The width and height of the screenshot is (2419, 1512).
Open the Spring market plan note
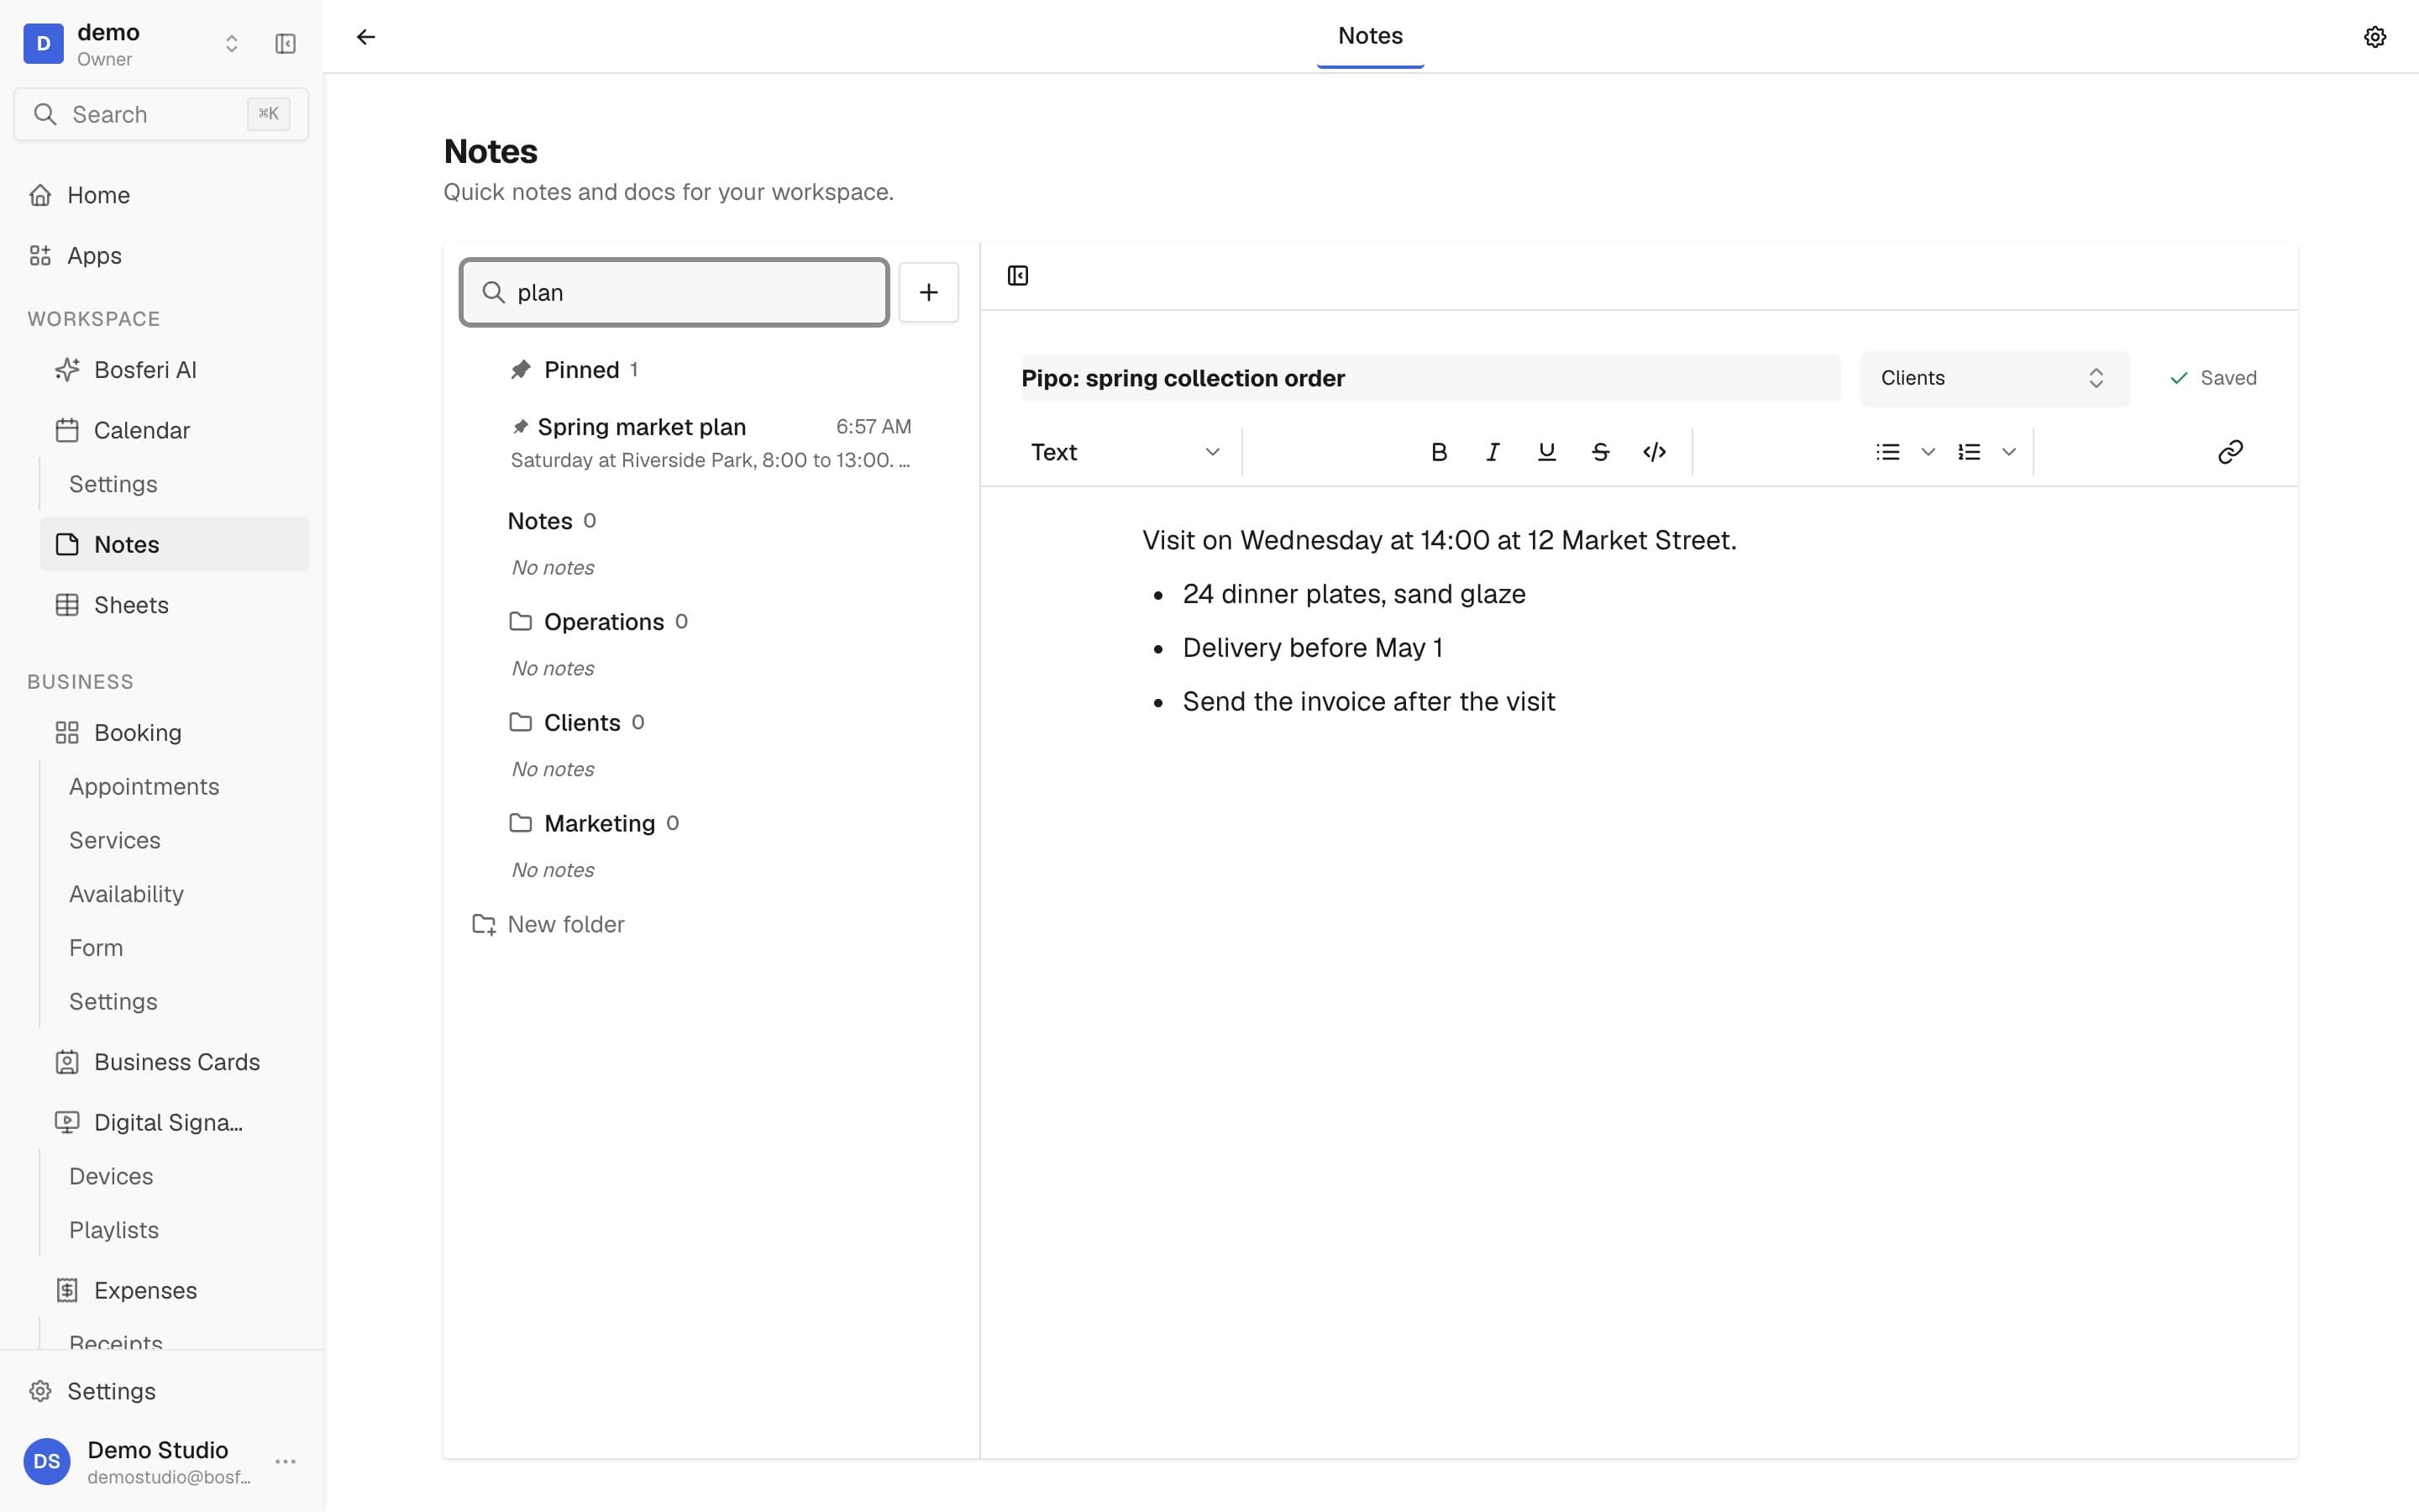click(x=710, y=443)
